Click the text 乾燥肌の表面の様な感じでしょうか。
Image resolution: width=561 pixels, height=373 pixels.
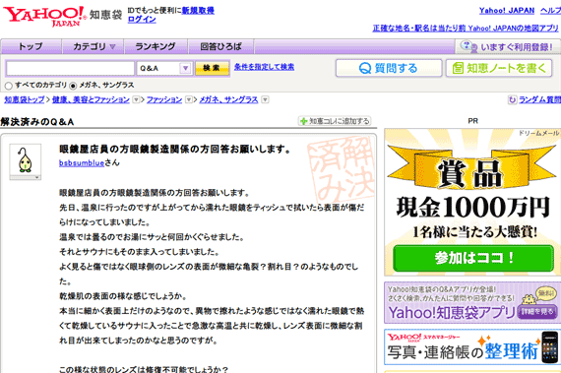(123, 296)
